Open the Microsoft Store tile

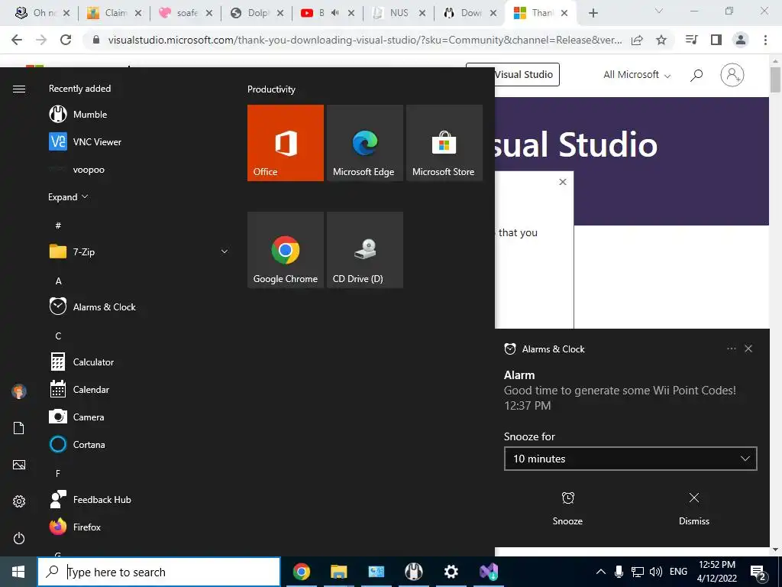[x=444, y=143]
